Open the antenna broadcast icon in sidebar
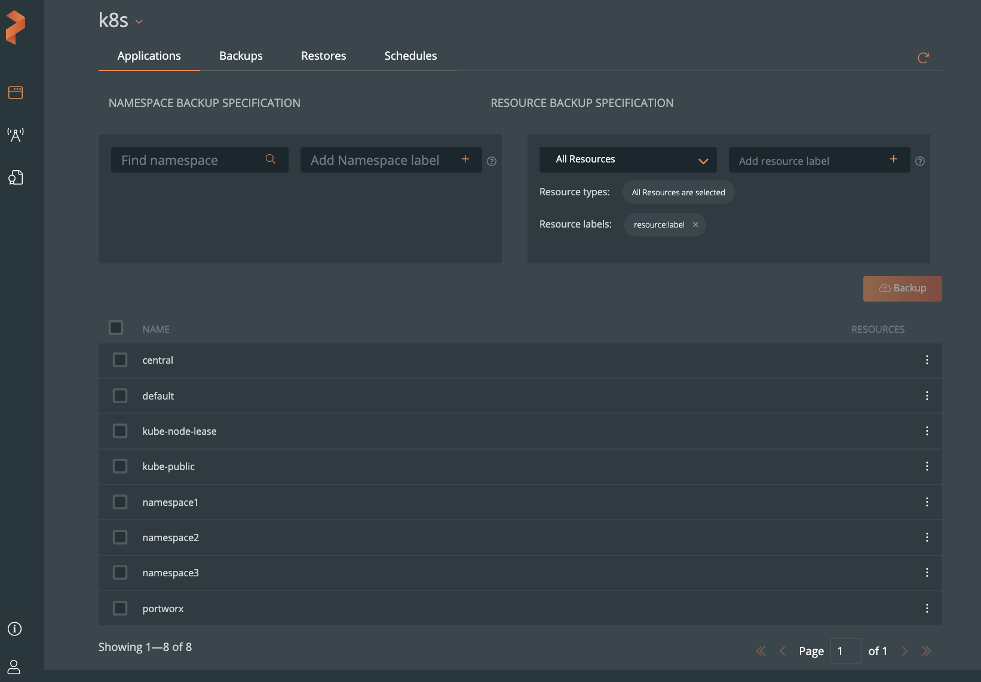 click(x=16, y=135)
